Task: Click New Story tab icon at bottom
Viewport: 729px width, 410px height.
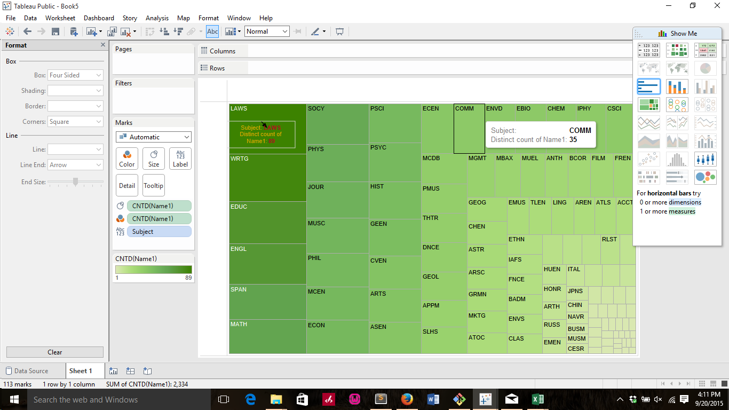Action: click(148, 371)
